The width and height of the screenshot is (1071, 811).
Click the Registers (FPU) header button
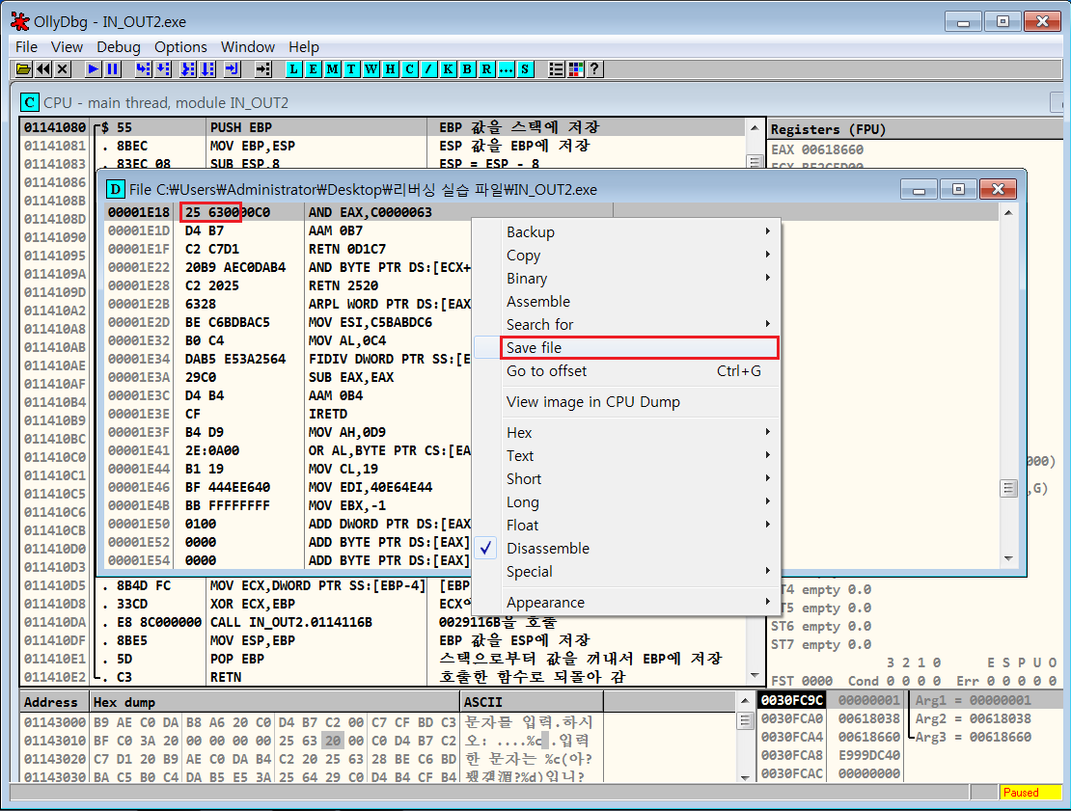tap(916, 129)
